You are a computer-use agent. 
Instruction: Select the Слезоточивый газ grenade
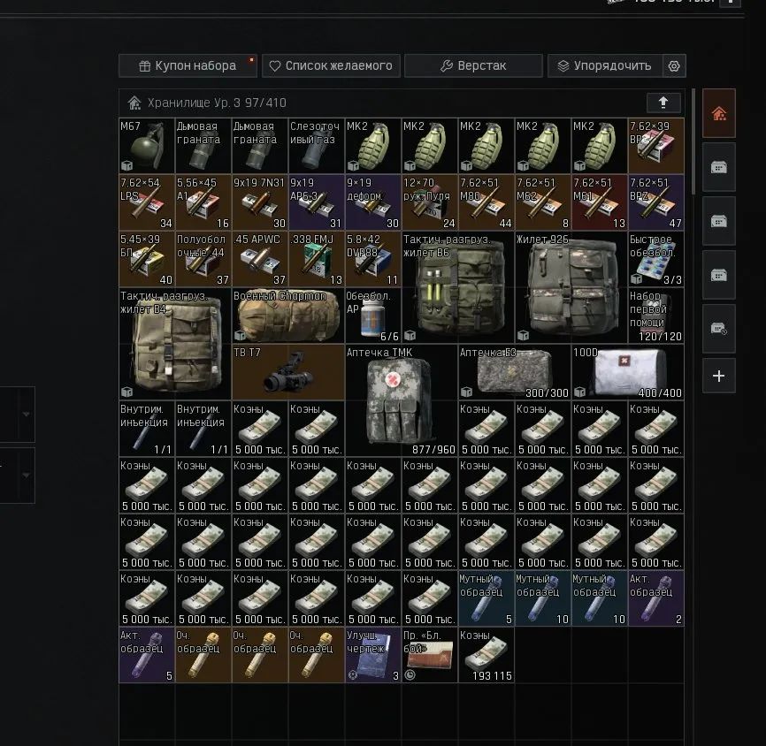[x=317, y=146]
